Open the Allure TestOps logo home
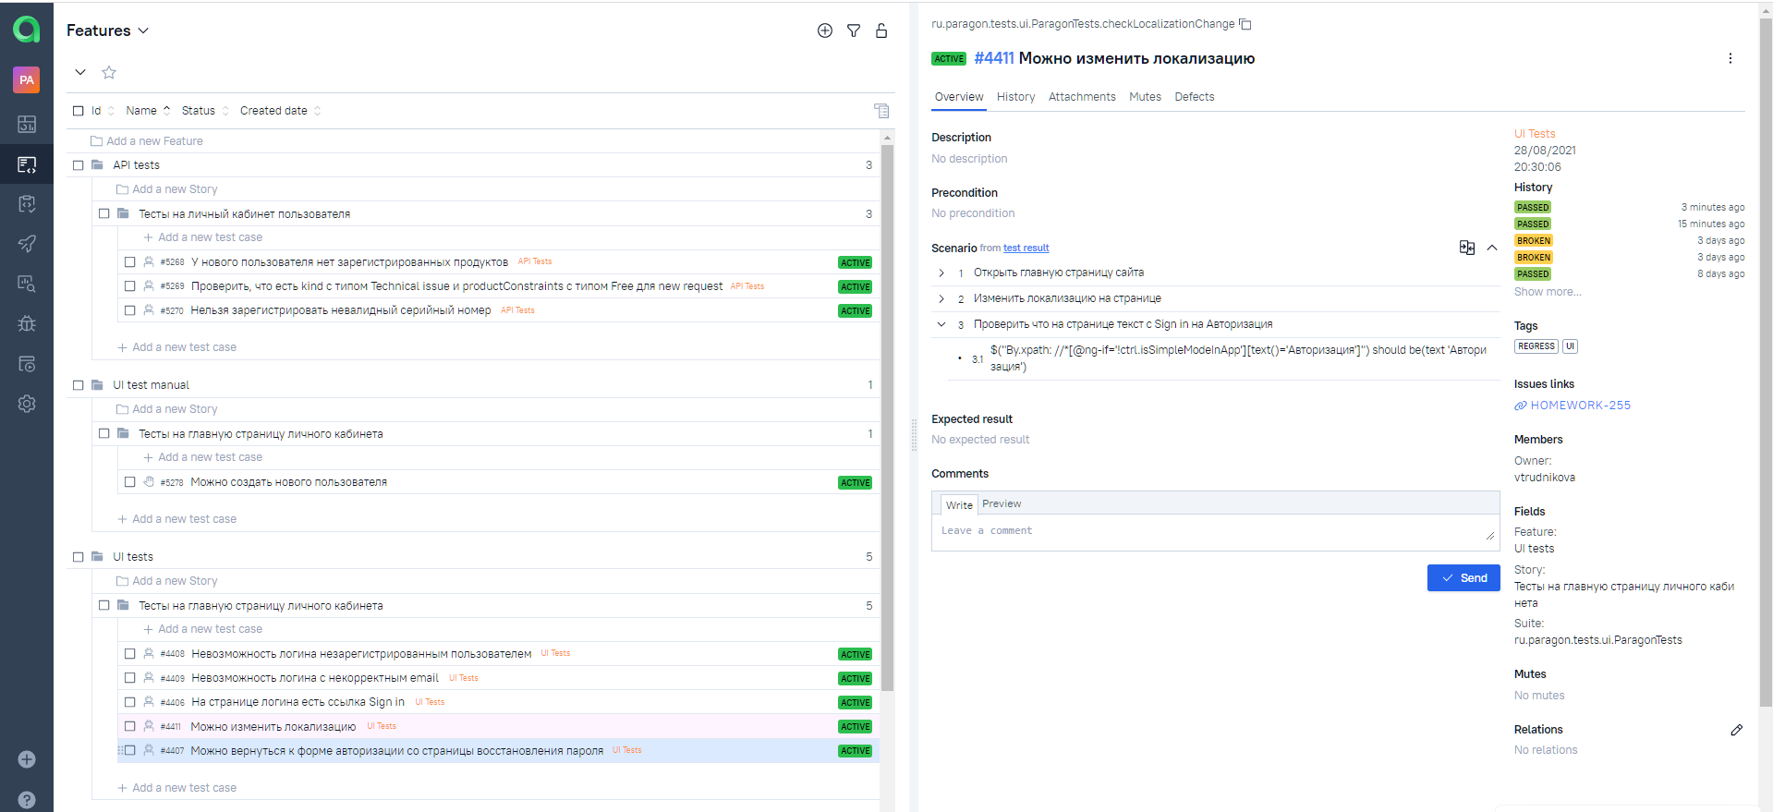Viewport: 1773px width, 812px height. (27, 30)
